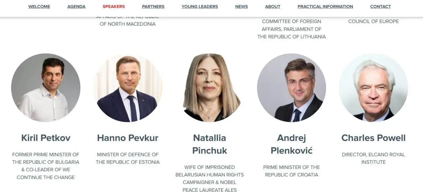The height and width of the screenshot is (192, 423).
Task: Click the ABOUT nav link
Action: 273,7
